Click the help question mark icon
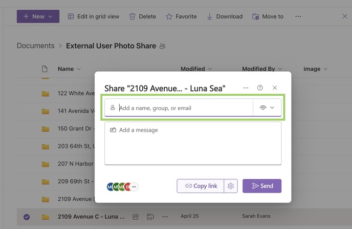This screenshot has width=352, height=229. [x=260, y=88]
